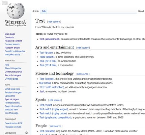Open the Test match (rugby league) link

click(54, 109)
